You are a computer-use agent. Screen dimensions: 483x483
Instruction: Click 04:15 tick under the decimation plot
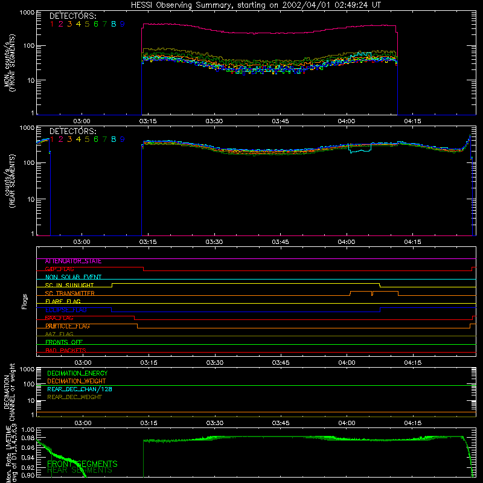pyautogui.click(x=412, y=423)
